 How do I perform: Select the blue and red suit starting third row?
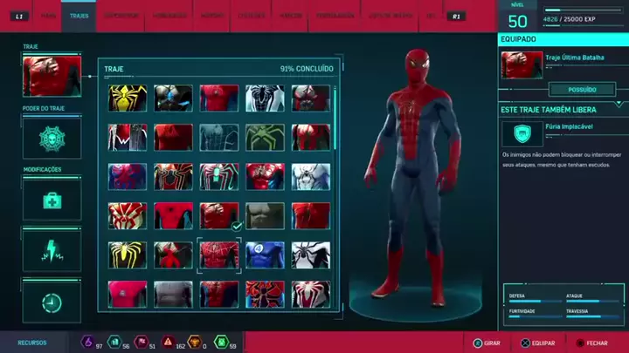coord(128,176)
